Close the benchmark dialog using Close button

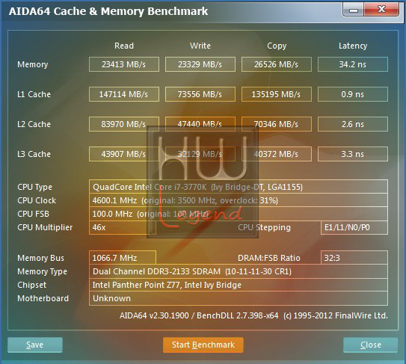[370, 345]
